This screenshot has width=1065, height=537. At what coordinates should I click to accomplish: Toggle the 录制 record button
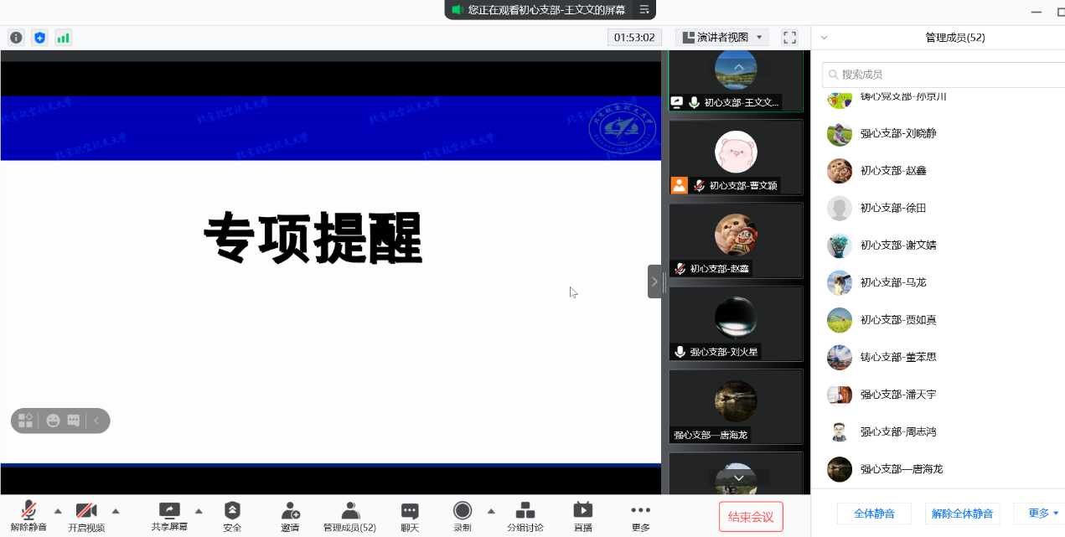point(462,515)
